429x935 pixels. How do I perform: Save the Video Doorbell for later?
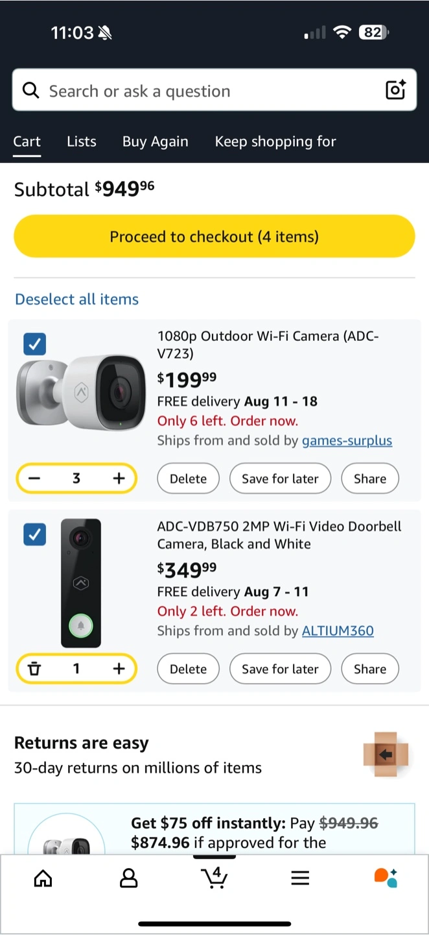(280, 669)
